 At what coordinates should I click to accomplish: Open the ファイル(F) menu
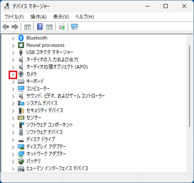(14, 17)
